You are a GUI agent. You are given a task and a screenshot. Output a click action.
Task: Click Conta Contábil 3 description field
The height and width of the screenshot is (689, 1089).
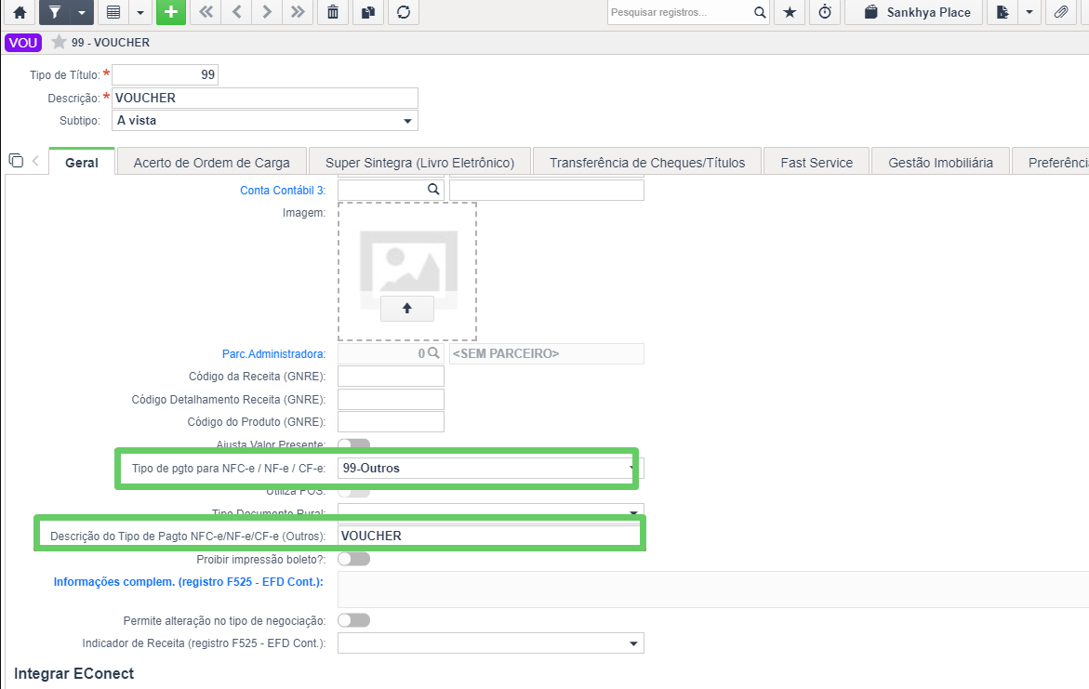[547, 190]
